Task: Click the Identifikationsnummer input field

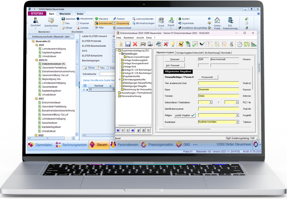Action: [x=218, y=109]
